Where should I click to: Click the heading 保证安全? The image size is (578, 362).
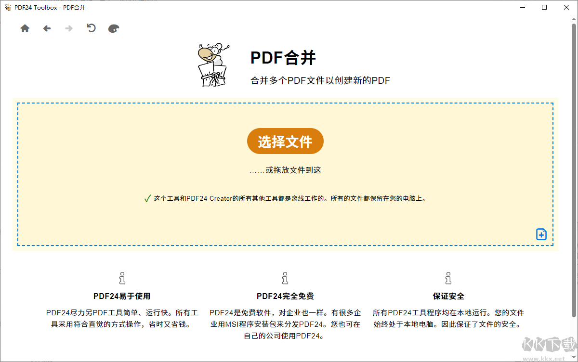[x=448, y=296]
